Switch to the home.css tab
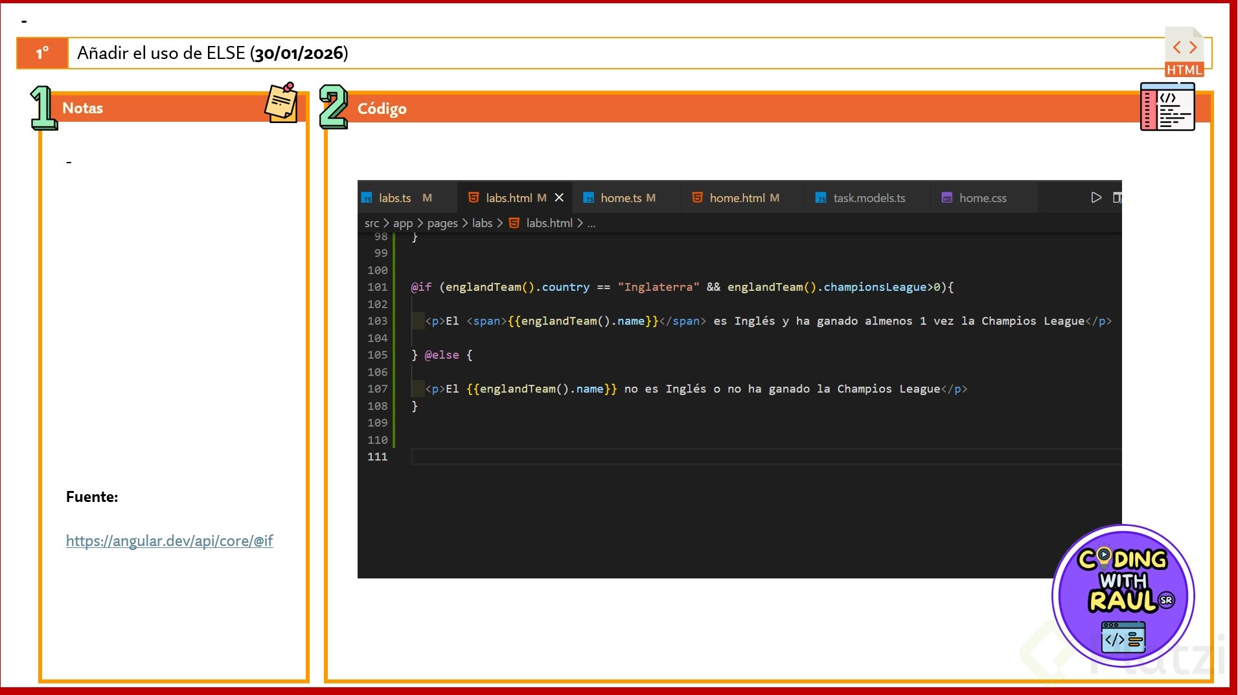 982,198
